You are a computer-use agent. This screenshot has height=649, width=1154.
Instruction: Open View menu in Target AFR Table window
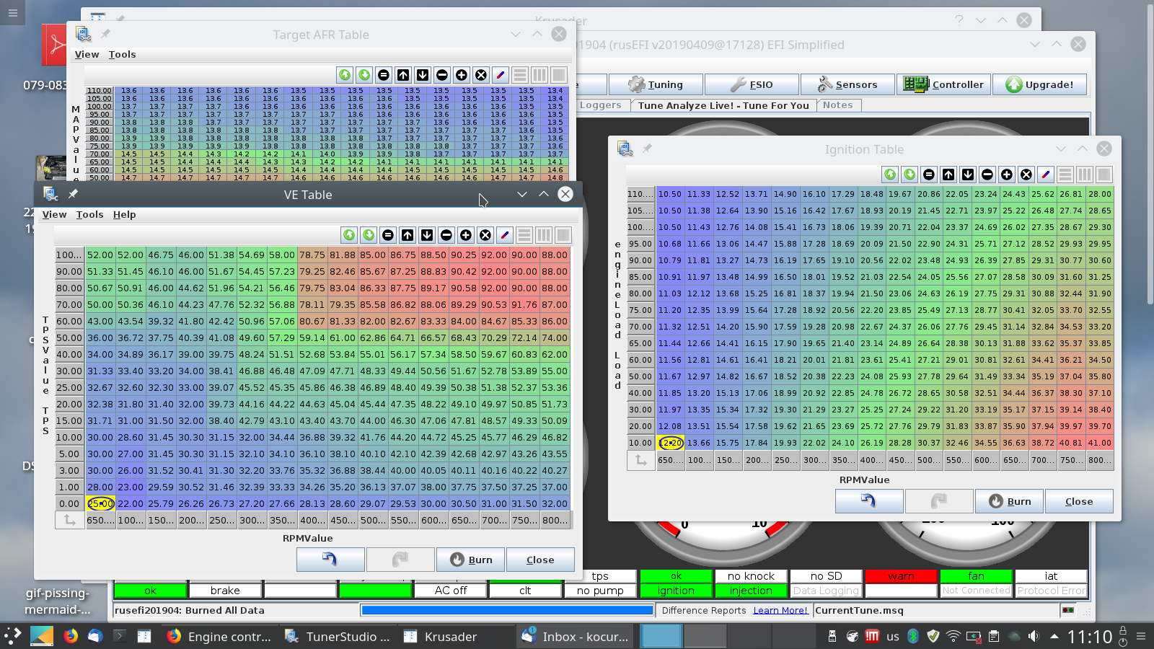point(87,55)
